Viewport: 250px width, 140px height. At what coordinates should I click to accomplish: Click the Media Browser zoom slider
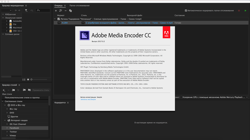click(x=39, y=79)
